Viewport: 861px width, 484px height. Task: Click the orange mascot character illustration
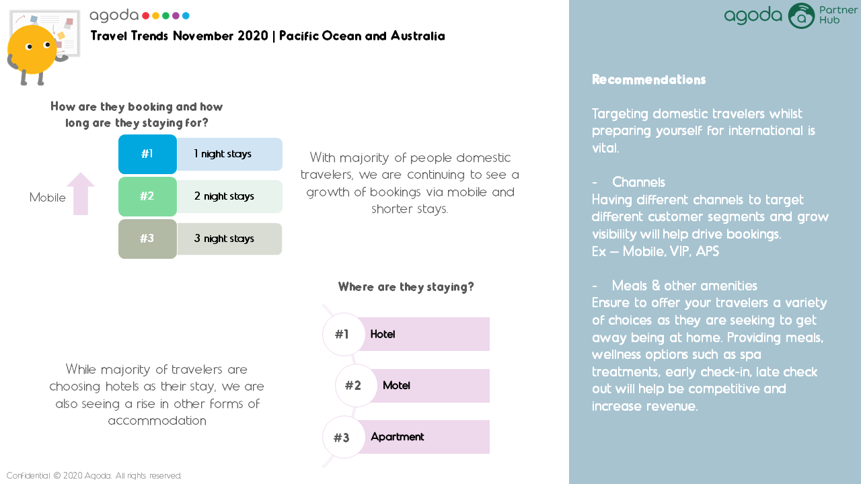[34, 52]
